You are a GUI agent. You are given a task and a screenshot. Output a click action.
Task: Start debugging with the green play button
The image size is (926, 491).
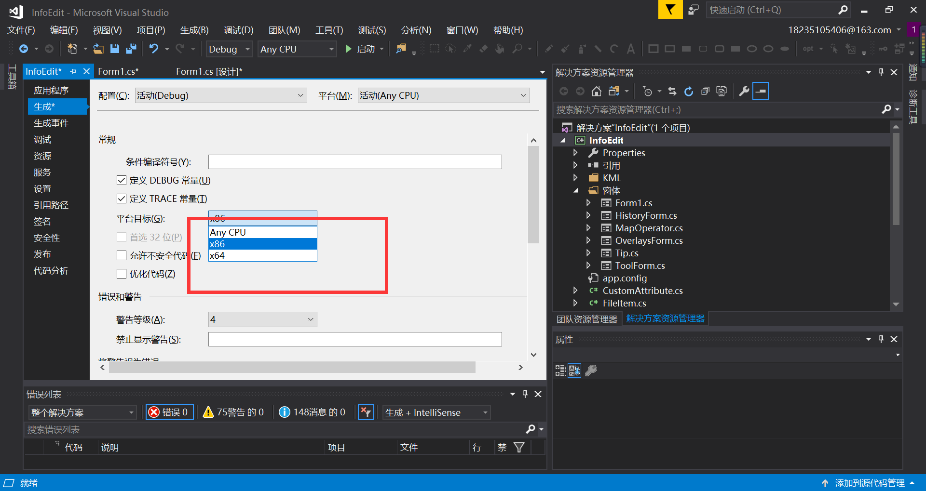pos(348,49)
